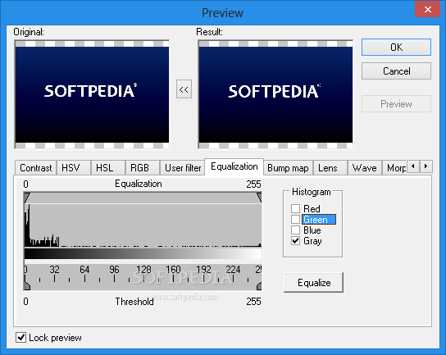The image size is (446, 355).
Task: Click inside the gray histogram graph
Action: (143, 225)
